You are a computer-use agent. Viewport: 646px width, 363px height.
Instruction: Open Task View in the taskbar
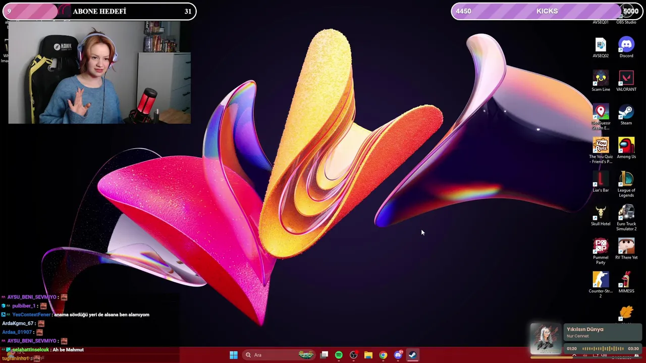325,355
